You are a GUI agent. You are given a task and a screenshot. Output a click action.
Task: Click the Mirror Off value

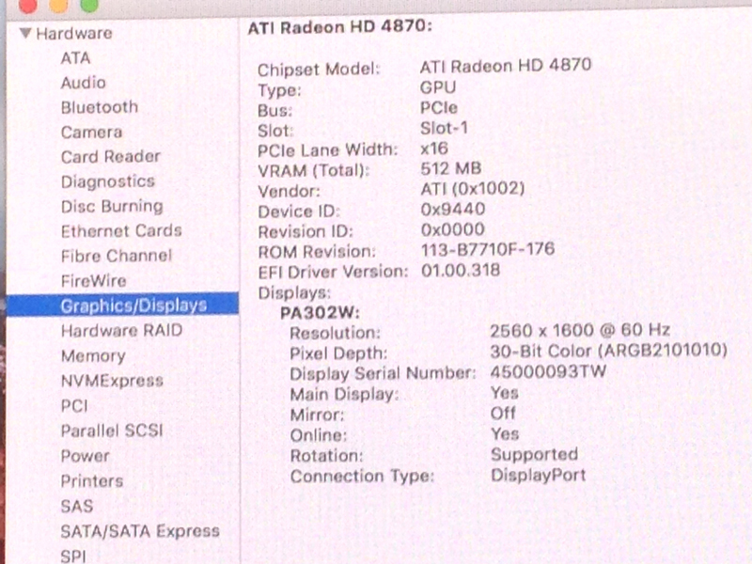(503, 413)
